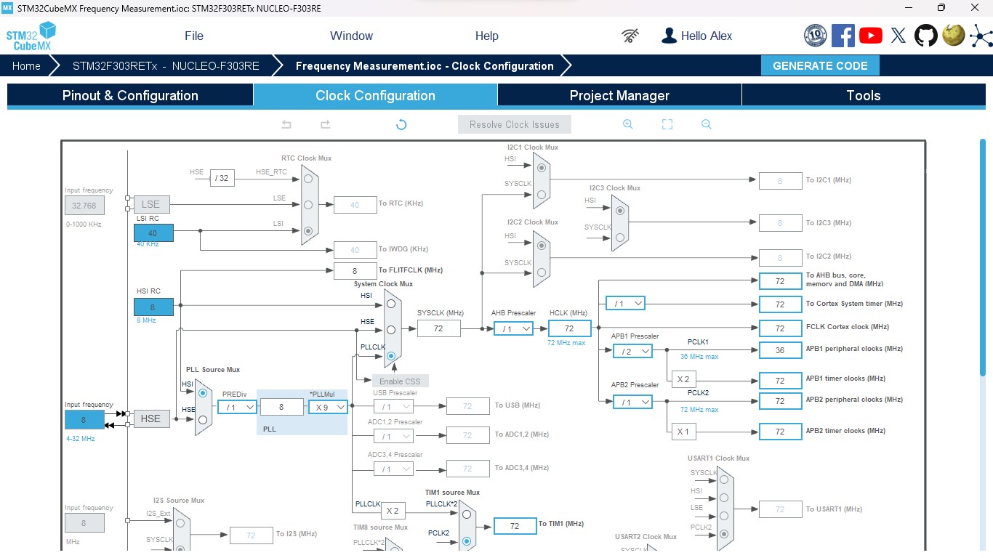Redo the clock change
This screenshot has width=993, height=558.
(326, 124)
